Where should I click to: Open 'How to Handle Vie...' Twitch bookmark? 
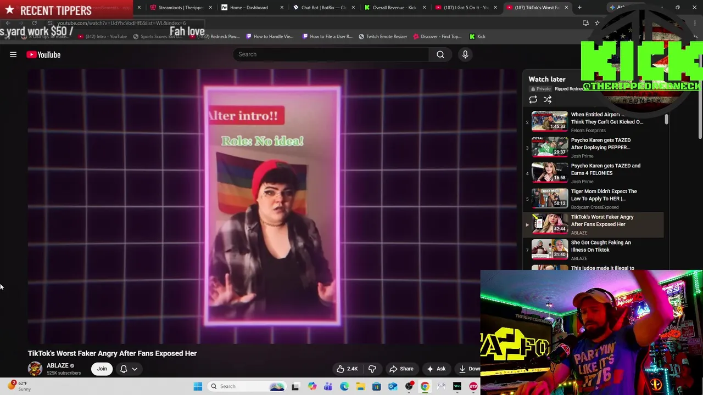[270, 37]
